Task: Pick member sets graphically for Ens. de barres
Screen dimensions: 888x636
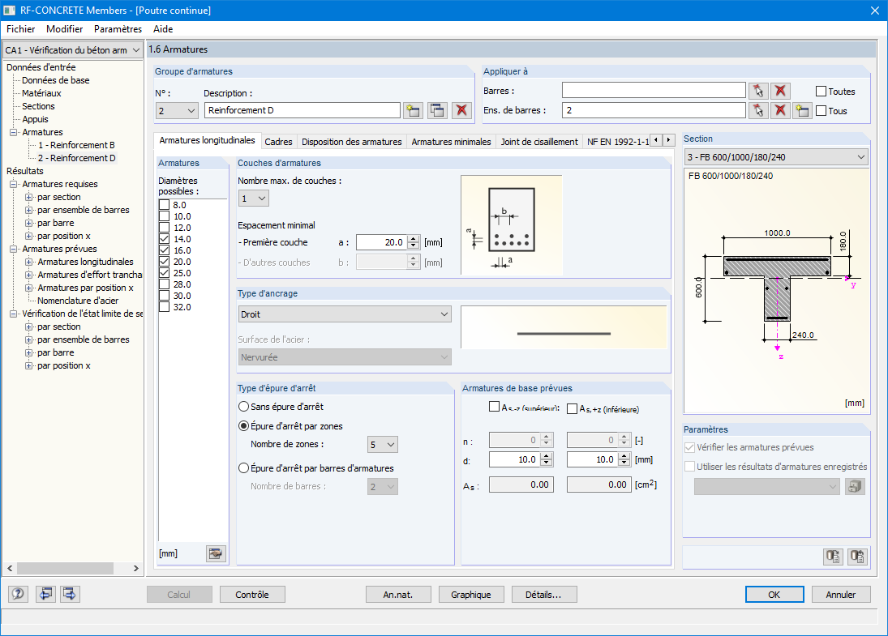Action: [x=758, y=110]
